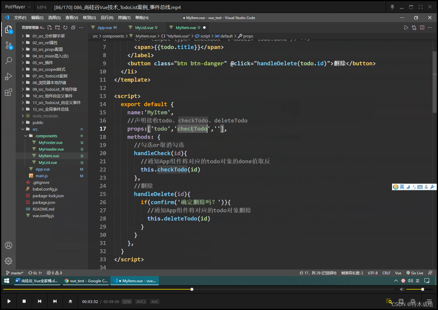Open the Accounts icon in activity bar
The image size is (438, 310).
(x=8, y=245)
